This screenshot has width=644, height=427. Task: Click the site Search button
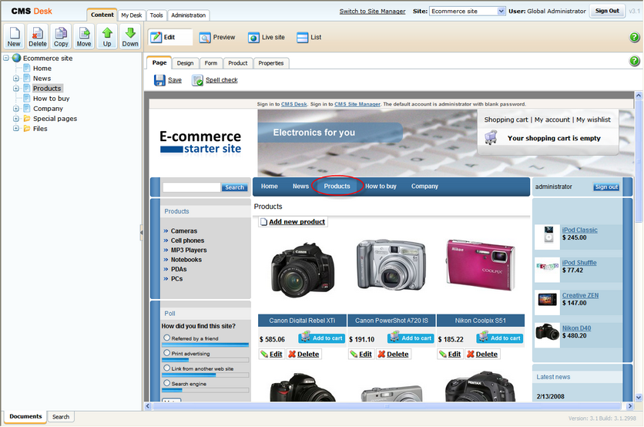234,187
